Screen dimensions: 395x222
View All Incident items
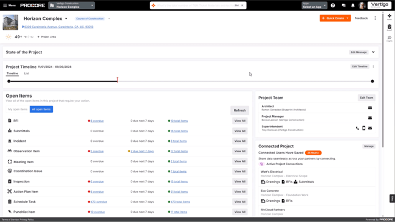click(240, 141)
